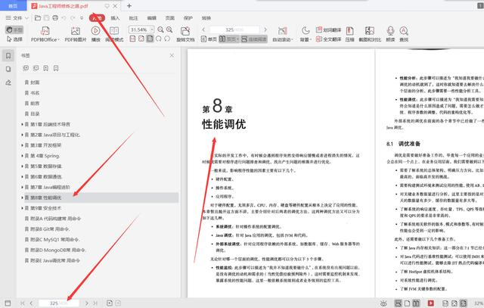Switch to the Edit tab
484x308 pixels.
click(x=151, y=18)
